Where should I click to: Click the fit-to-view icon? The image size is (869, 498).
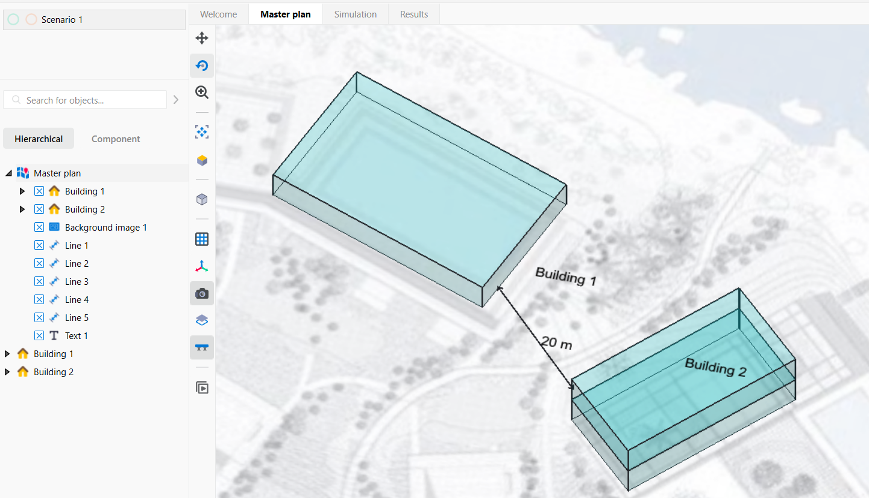(202, 132)
